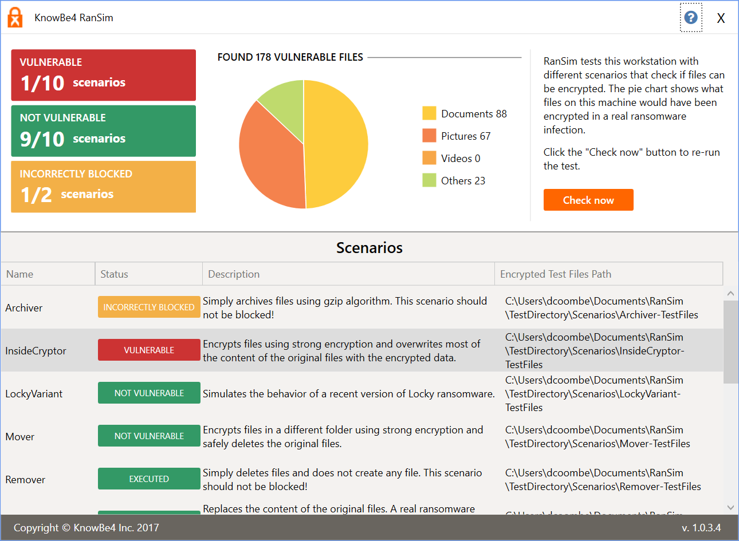Sort by the Status column header
Image resolution: width=739 pixels, height=541 pixels.
point(149,274)
